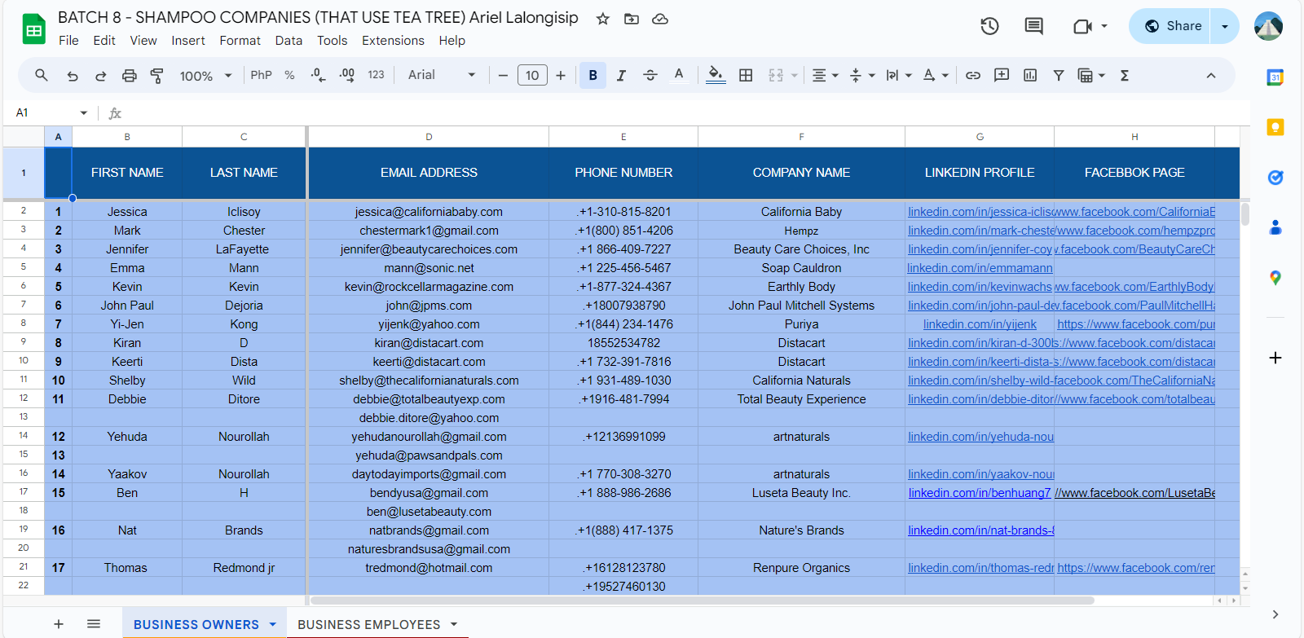This screenshot has width=1304, height=638.
Task: Open the font family dropdown
Action: (x=442, y=75)
